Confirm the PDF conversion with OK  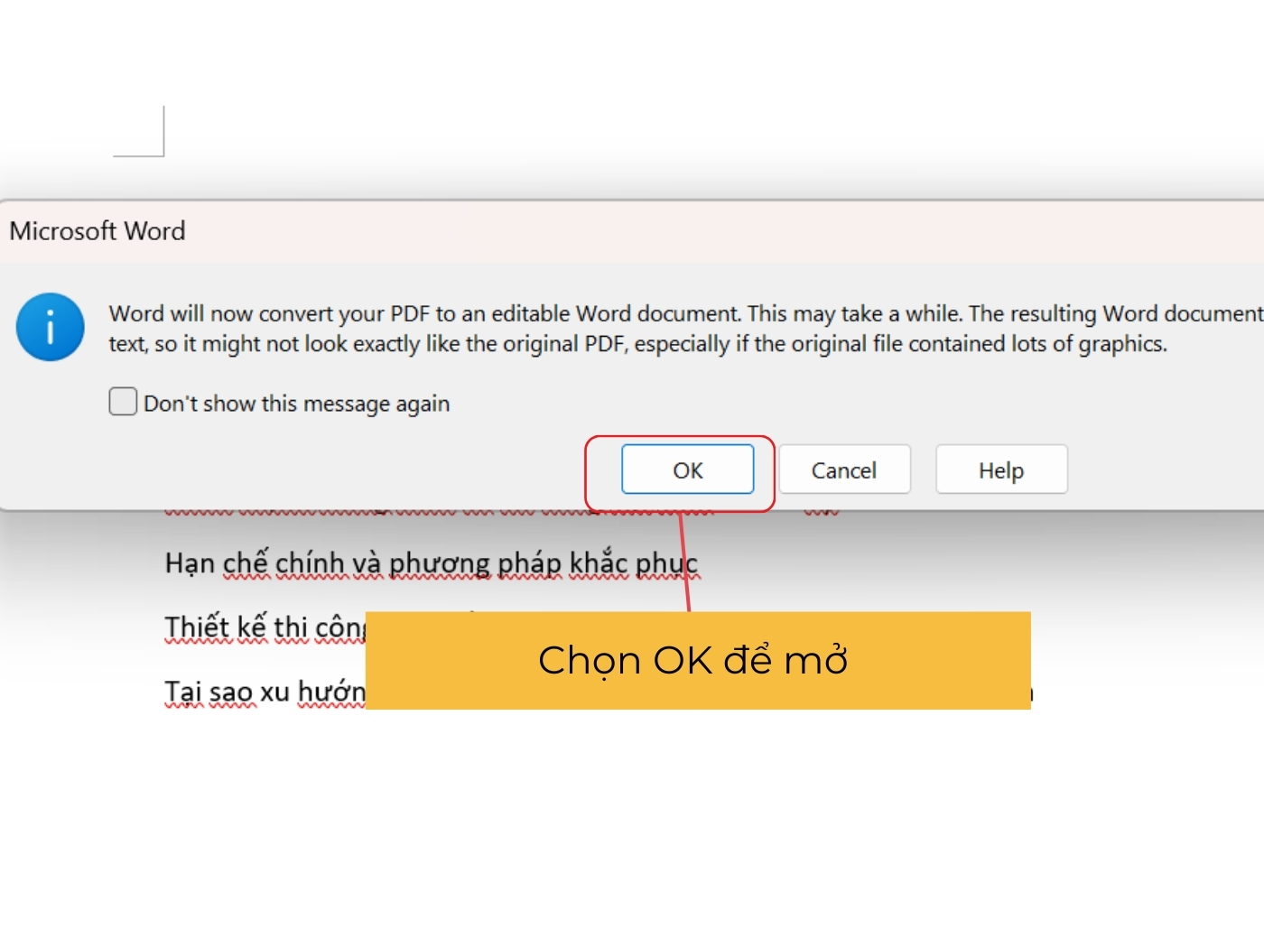(687, 469)
